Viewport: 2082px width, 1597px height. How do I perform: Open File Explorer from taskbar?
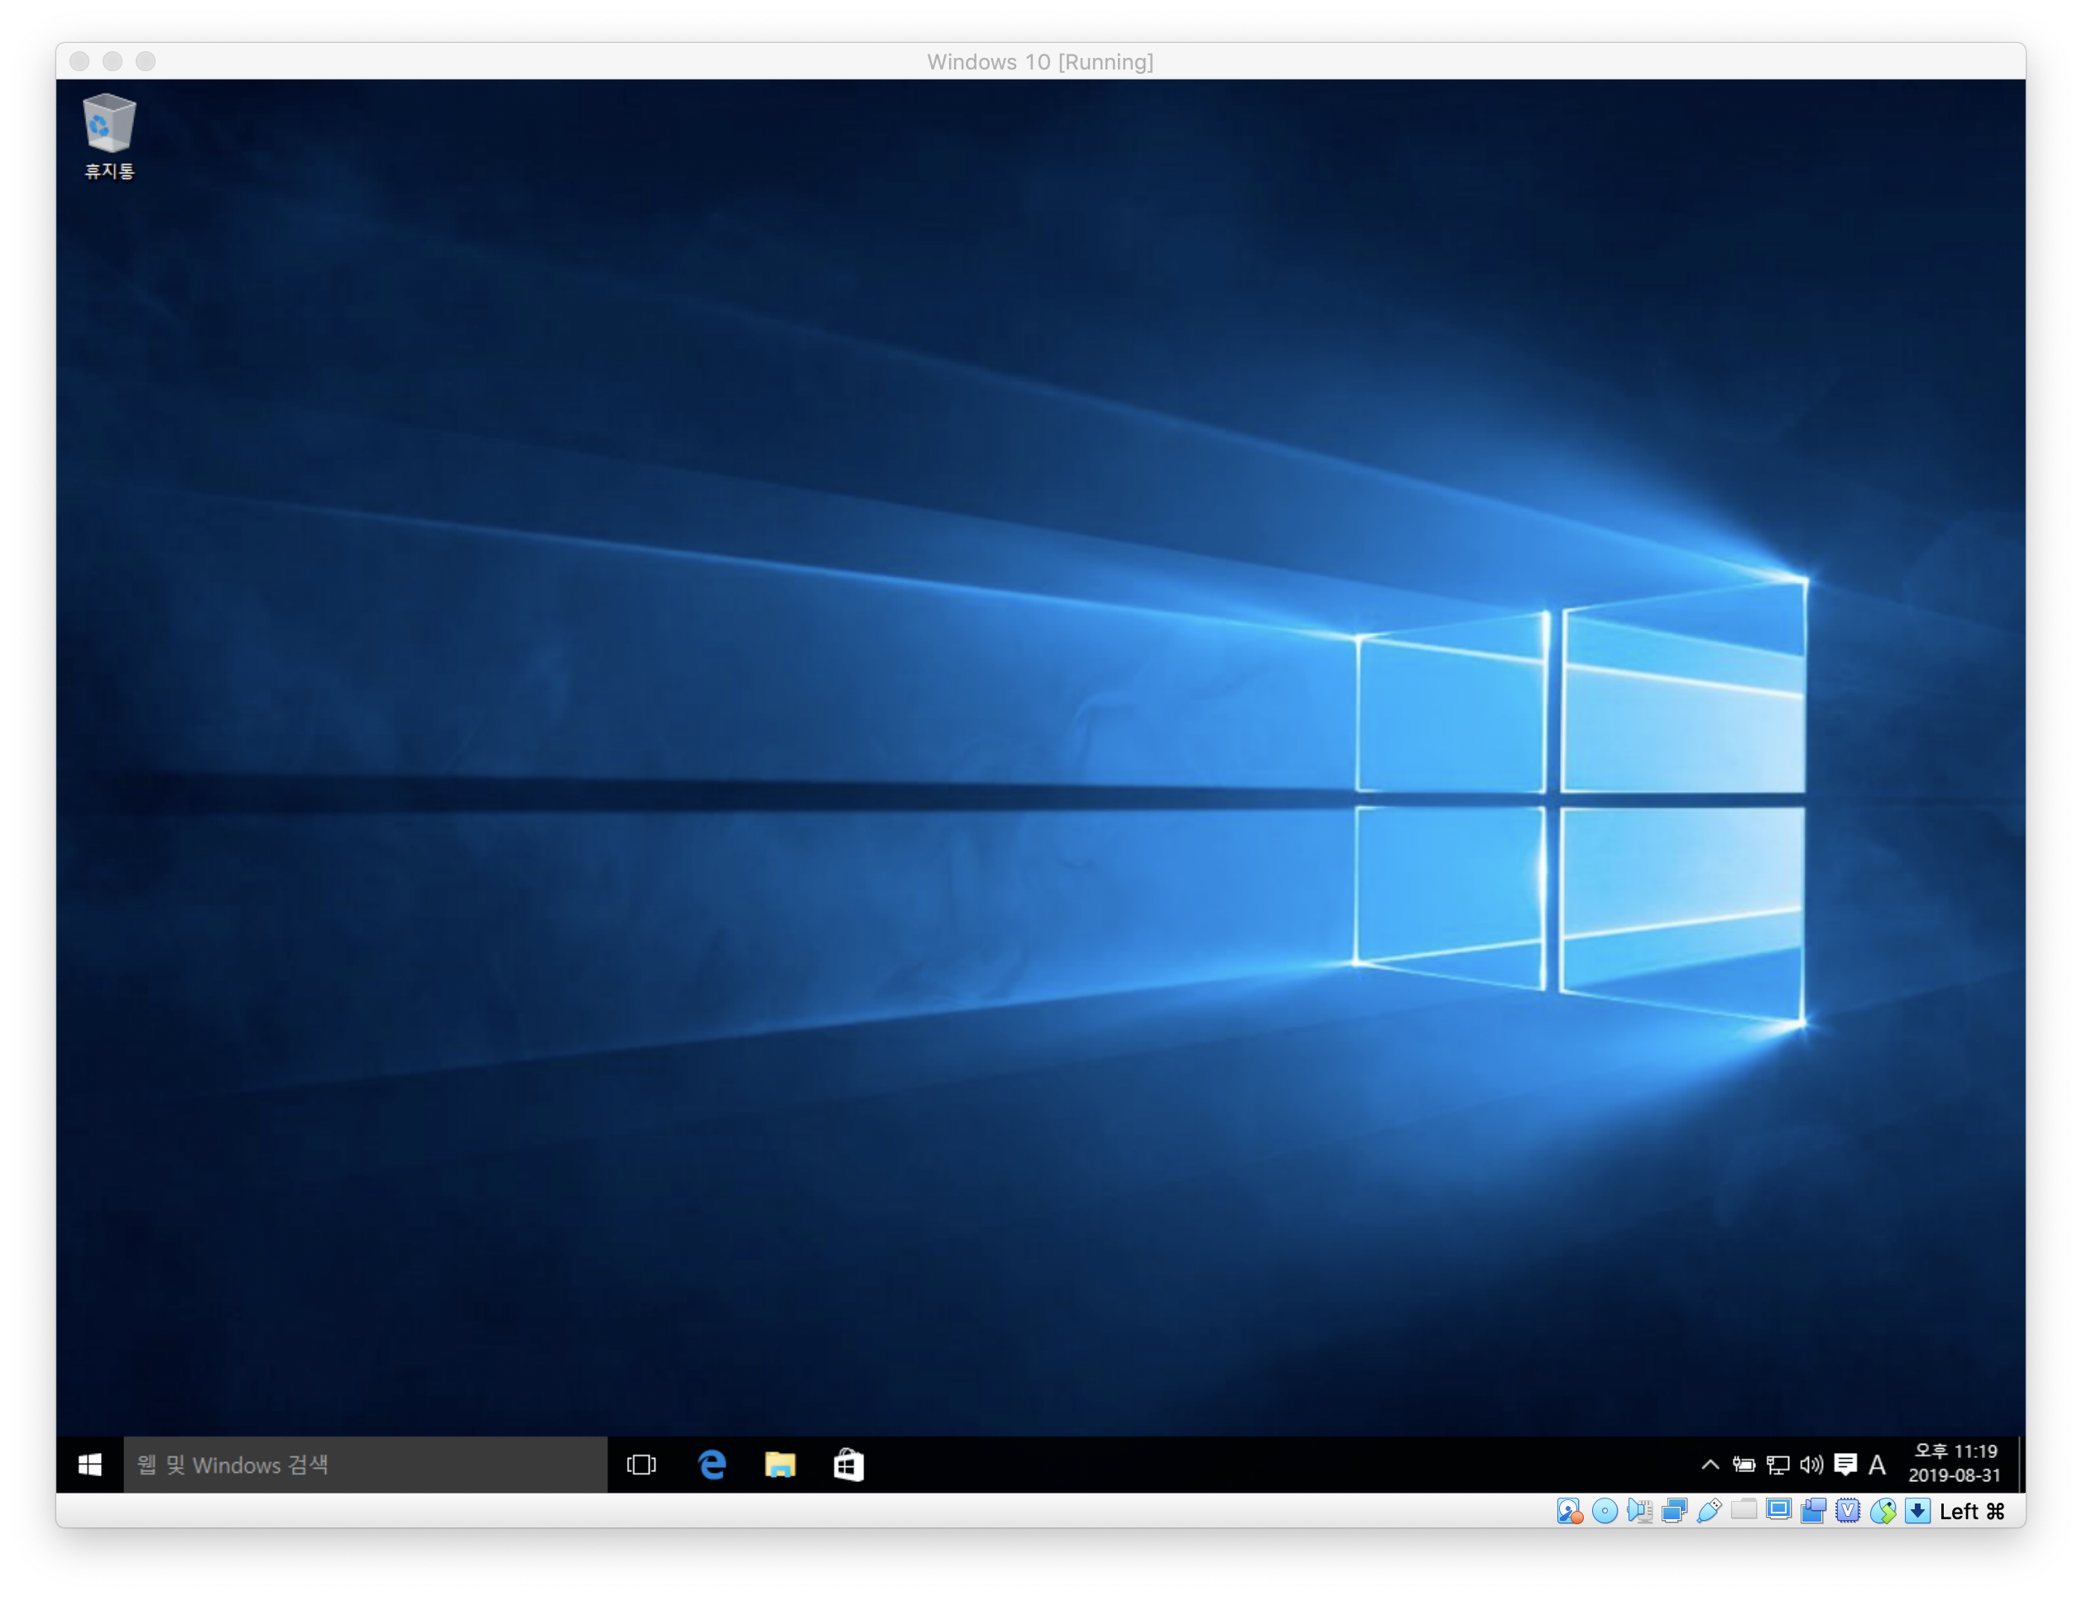(780, 1465)
